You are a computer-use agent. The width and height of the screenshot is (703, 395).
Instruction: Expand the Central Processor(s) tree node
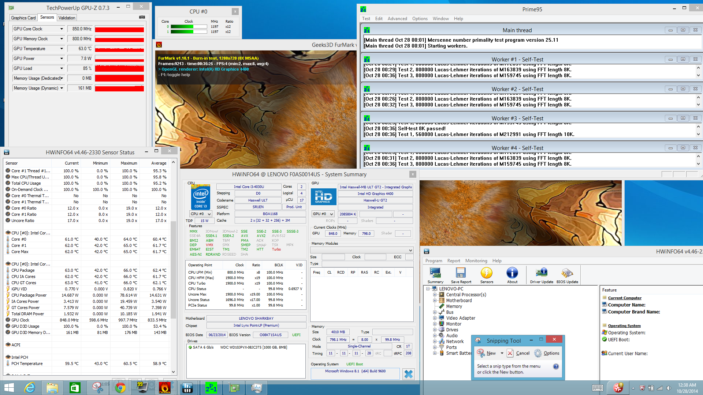coord(435,295)
